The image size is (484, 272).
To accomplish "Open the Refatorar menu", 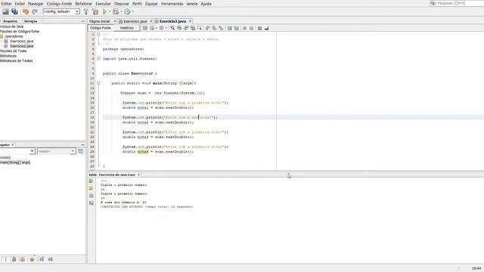I will 84,4.
